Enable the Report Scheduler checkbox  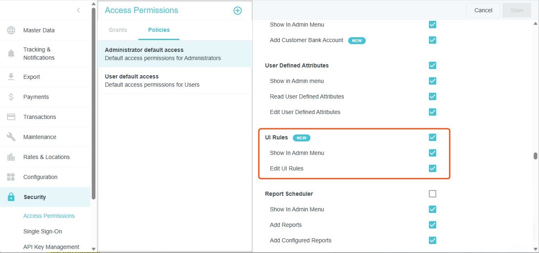pyautogui.click(x=433, y=193)
